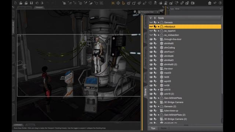Select the v4bodysuit figure icon
Screen dimensions: 235x132
162,27
